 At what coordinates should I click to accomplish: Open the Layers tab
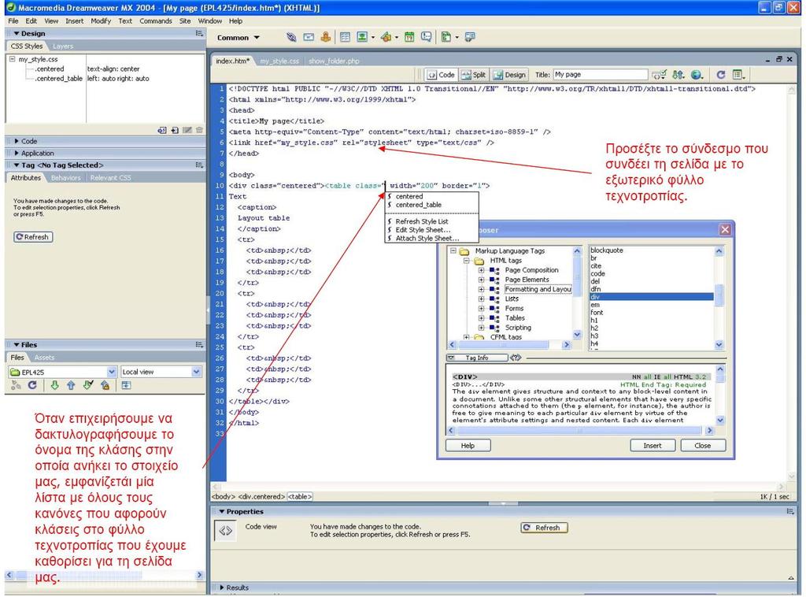[63, 46]
